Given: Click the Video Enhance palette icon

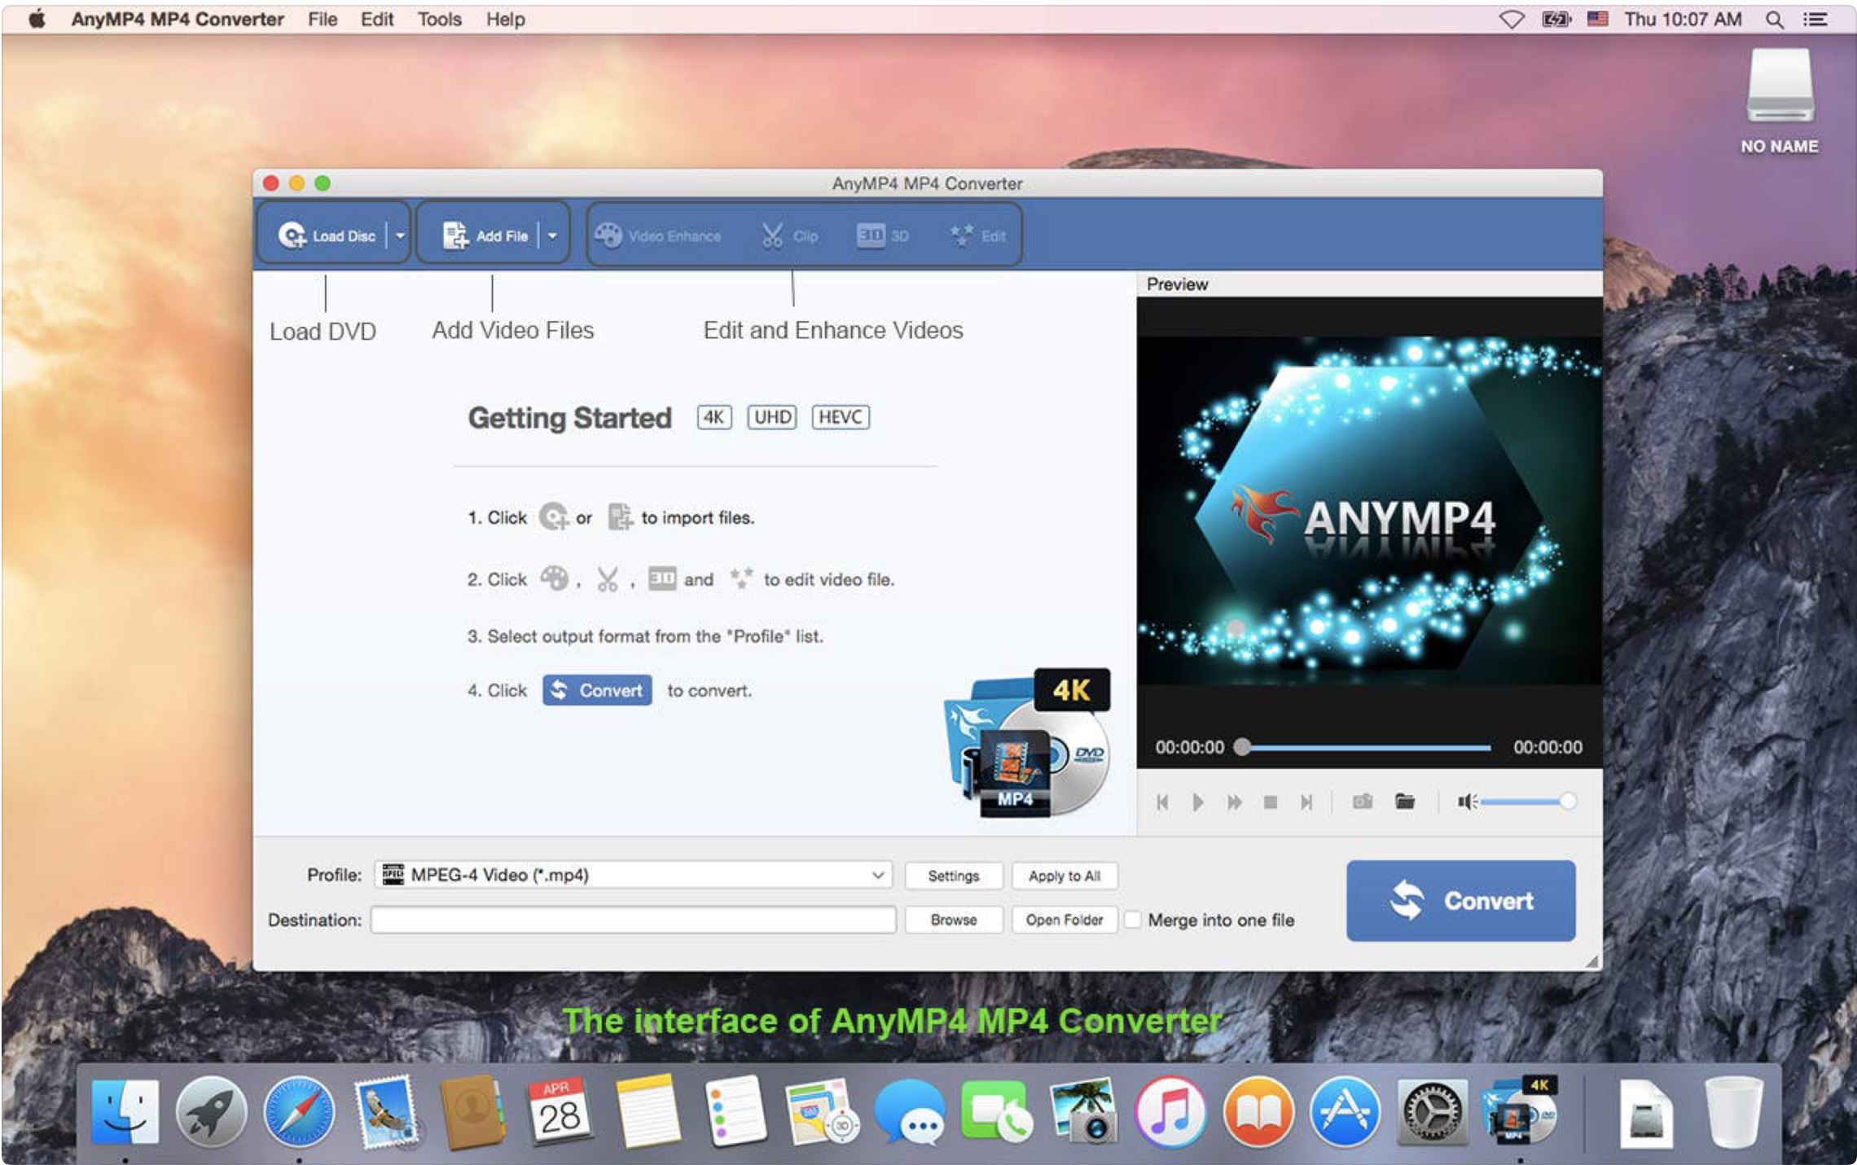Looking at the screenshot, I should click(x=608, y=235).
